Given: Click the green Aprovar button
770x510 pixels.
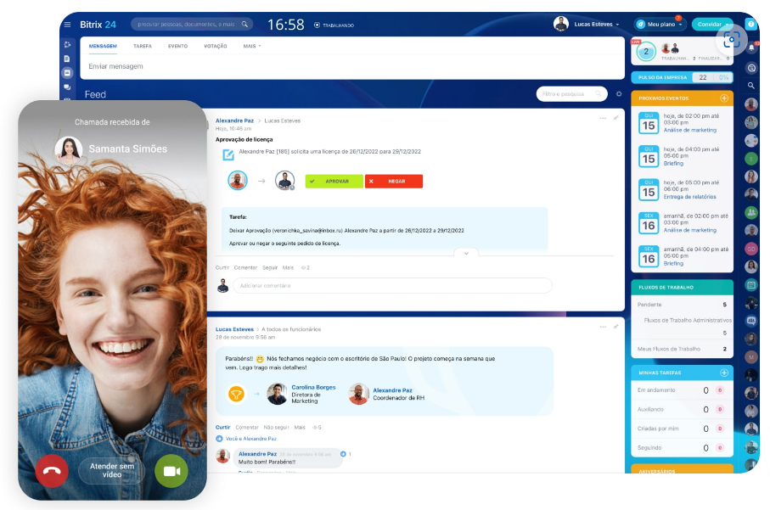Looking at the screenshot, I should click(334, 181).
